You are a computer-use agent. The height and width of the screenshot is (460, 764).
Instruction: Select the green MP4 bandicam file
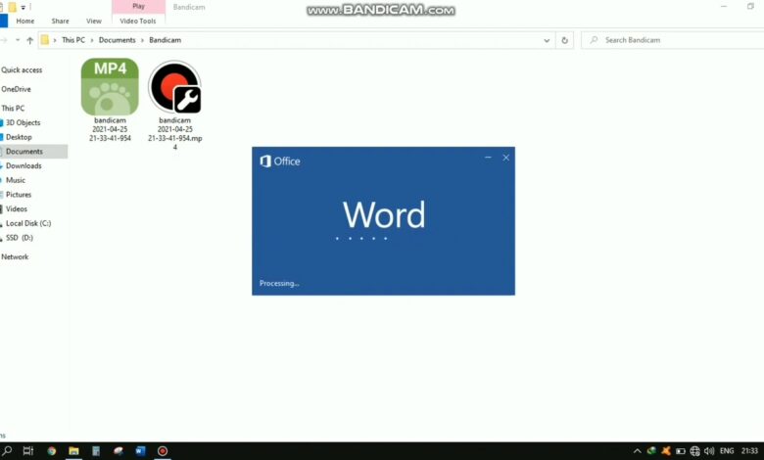110,87
